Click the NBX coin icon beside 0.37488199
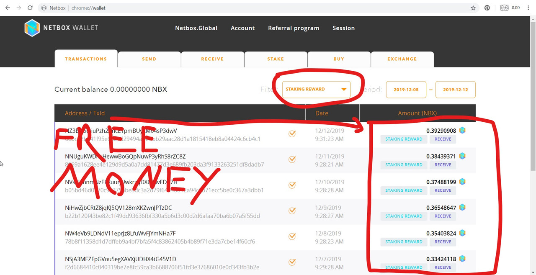This screenshot has height=275, width=536. (x=462, y=182)
